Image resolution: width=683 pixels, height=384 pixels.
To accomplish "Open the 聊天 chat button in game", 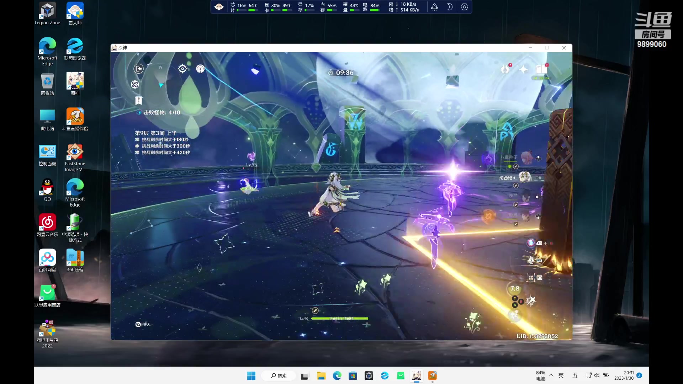I will [x=143, y=324].
